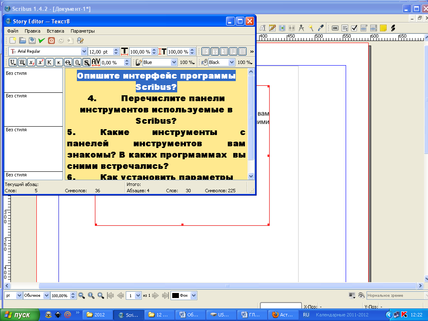Expand the hidden toolbar items chevron
The width and height of the screenshot is (428, 321).
click(252, 51)
